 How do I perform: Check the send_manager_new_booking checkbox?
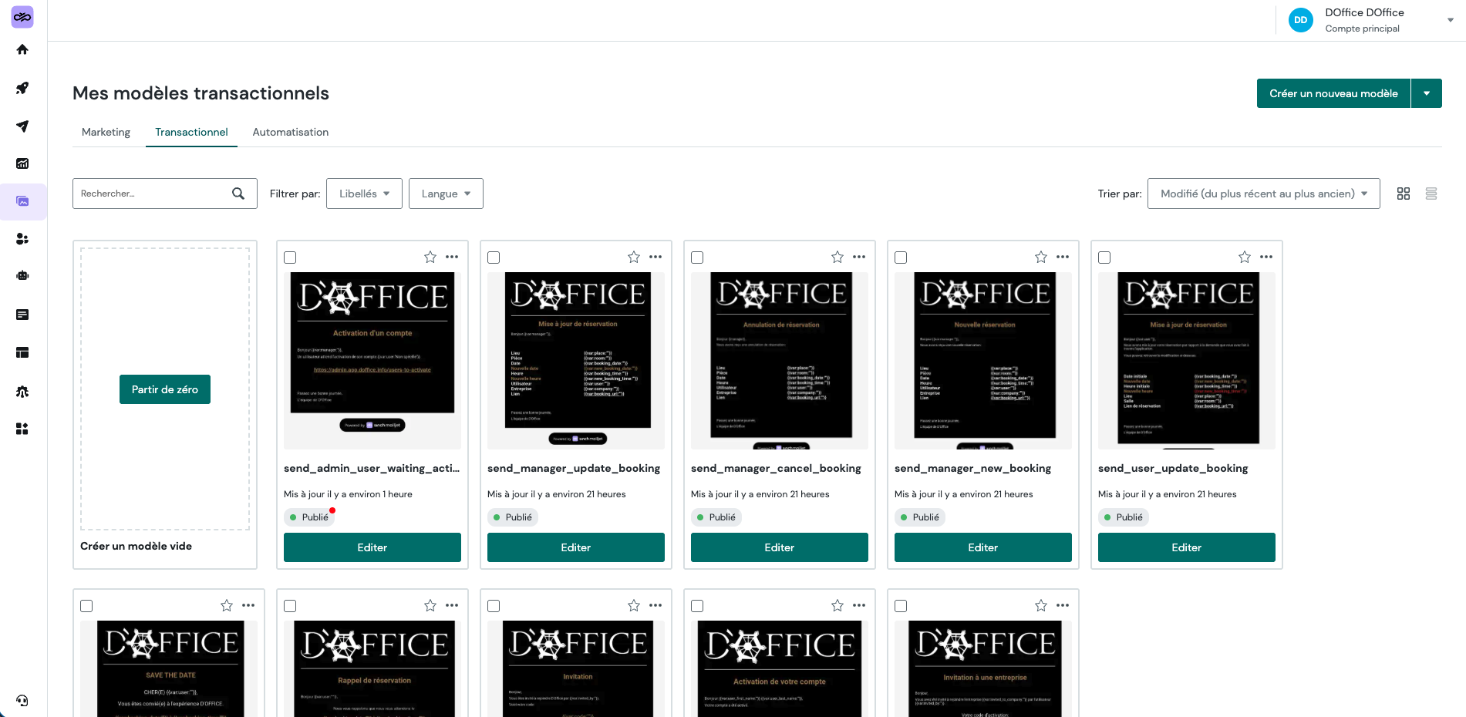[x=901, y=258]
